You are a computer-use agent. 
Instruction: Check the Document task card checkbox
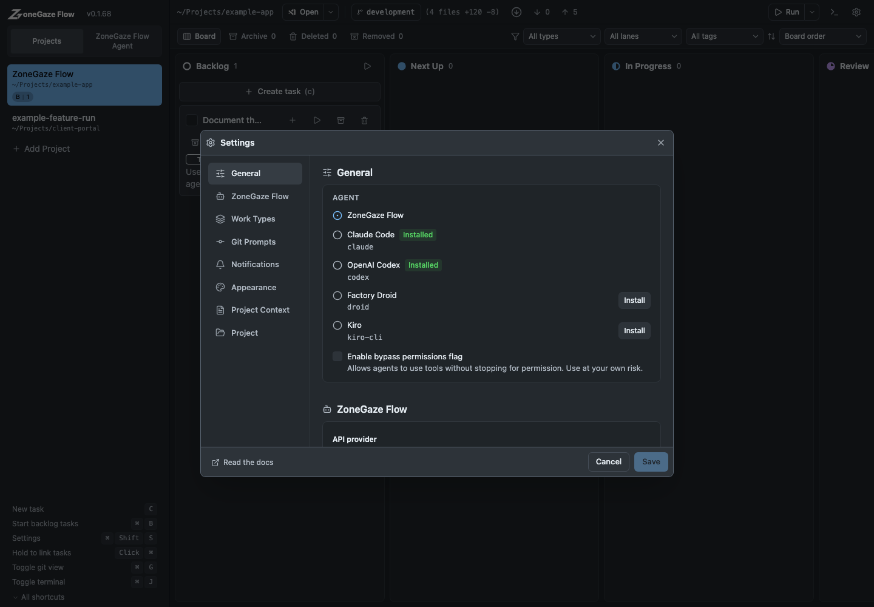point(192,120)
